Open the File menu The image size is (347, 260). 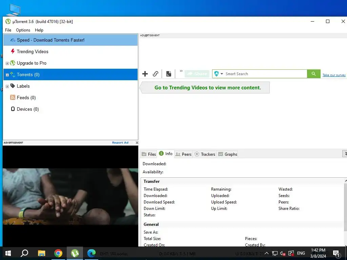(x=8, y=30)
